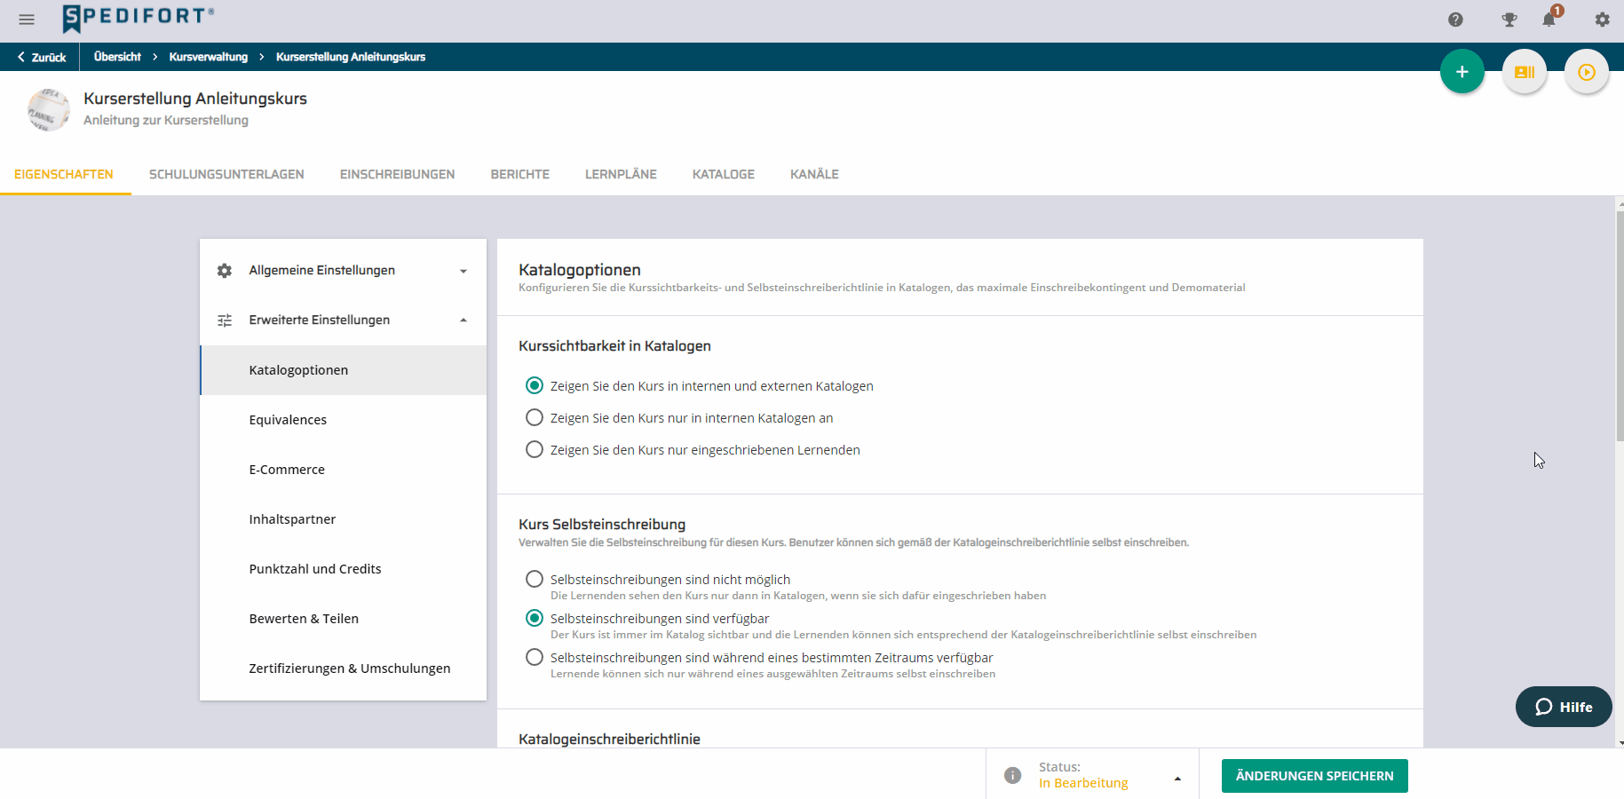
Task: Click the scrollbar down arrow
Action: pyautogui.click(x=1620, y=742)
